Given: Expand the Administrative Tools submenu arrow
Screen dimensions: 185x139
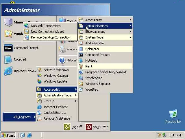Looking at the screenshot, I should [x=76, y=95].
